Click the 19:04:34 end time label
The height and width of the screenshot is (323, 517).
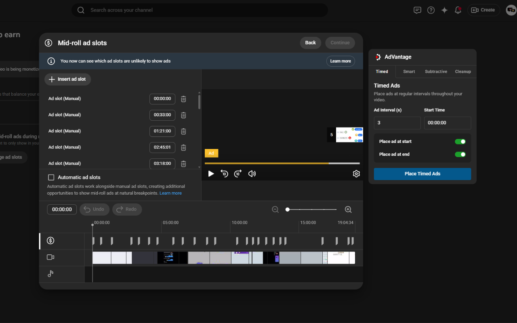(x=345, y=222)
